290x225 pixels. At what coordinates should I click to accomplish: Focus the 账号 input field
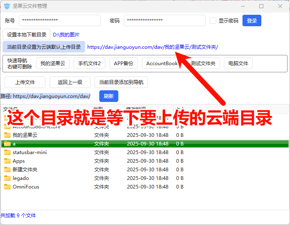pyautogui.click(x=59, y=20)
